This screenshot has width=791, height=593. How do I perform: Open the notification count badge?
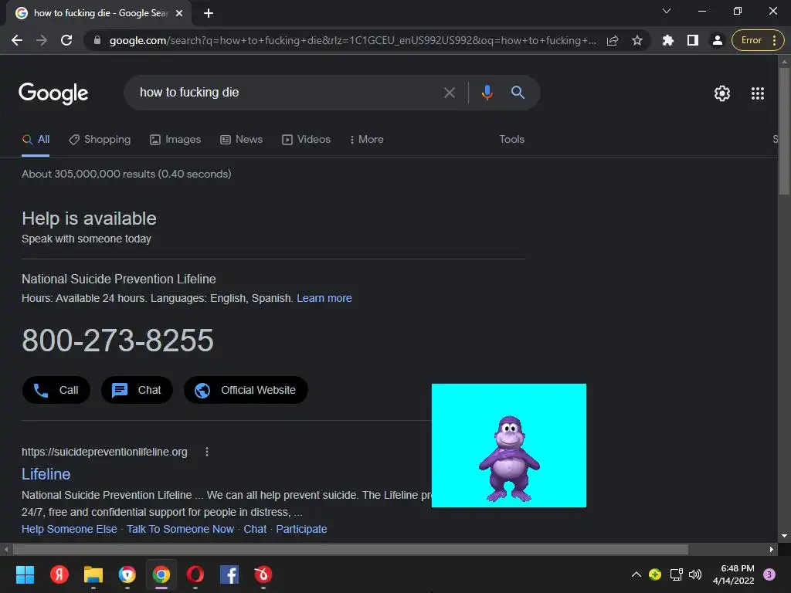pos(769,574)
